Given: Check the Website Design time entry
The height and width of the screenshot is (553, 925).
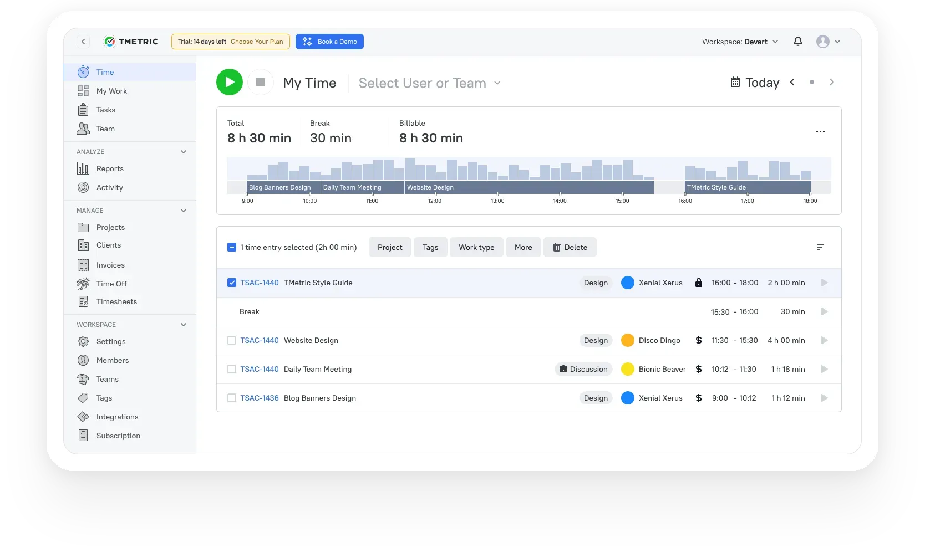Looking at the screenshot, I should (231, 340).
